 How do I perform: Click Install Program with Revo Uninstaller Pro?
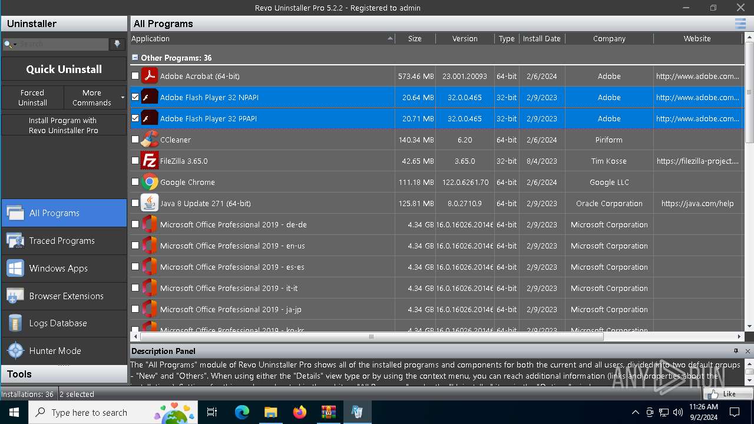(x=64, y=125)
